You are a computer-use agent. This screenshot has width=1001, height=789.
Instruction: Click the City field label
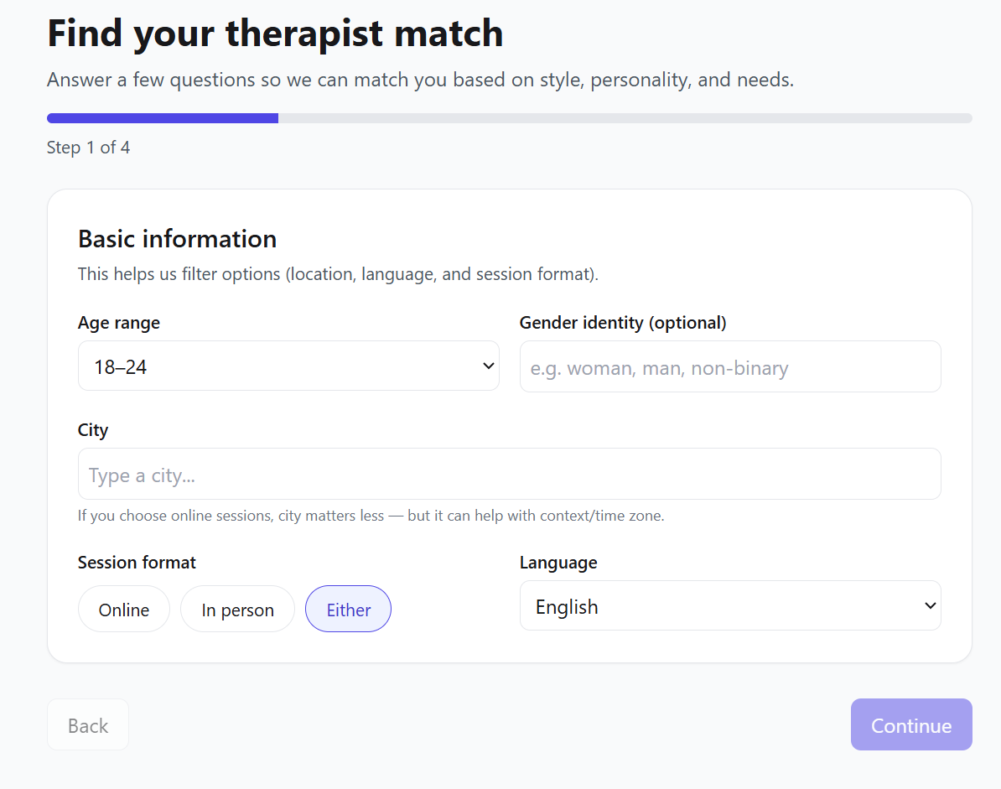pos(93,430)
